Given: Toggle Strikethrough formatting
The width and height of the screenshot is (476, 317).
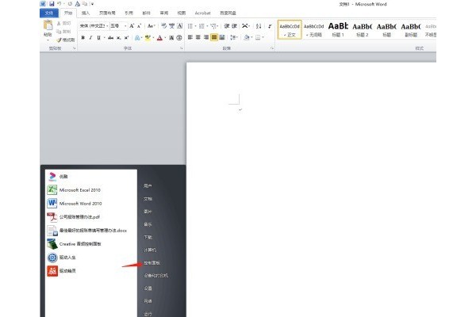Looking at the screenshot, I should click(x=110, y=38).
